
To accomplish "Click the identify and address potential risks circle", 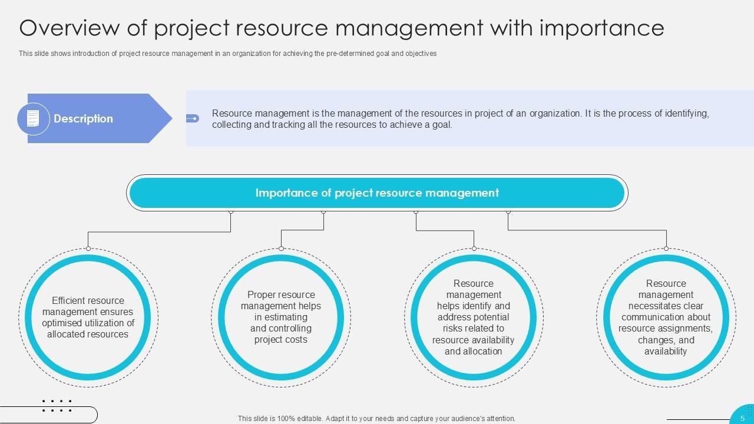I will tap(474, 317).
